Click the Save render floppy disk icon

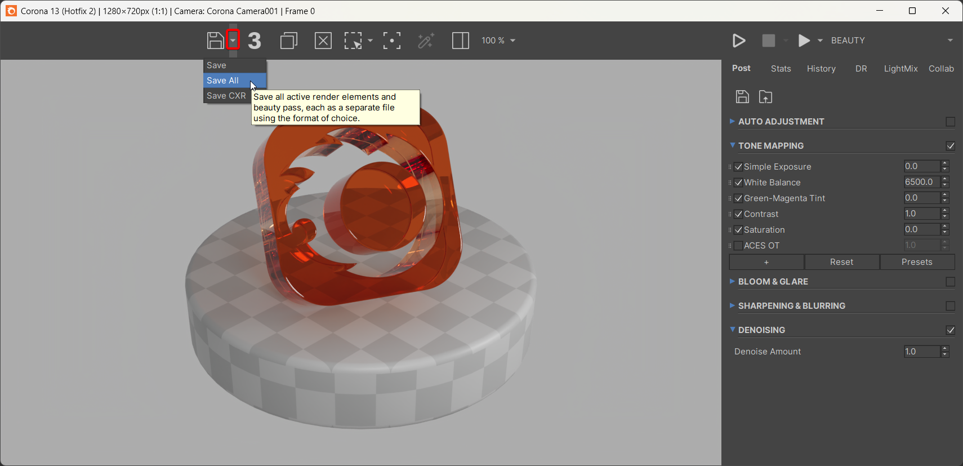tap(215, 41)
